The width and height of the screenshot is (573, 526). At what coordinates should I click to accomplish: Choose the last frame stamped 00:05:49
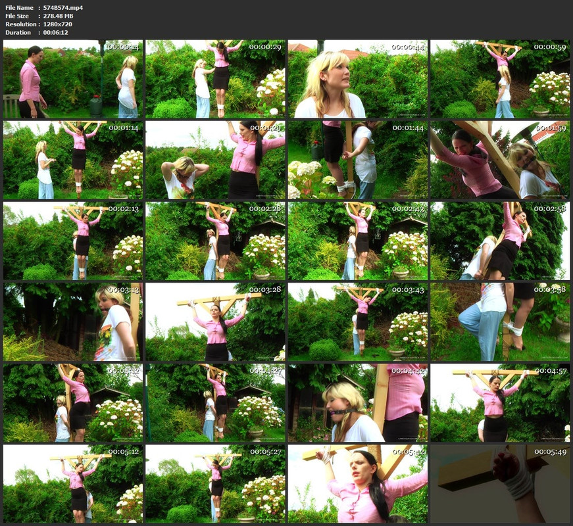pyautogui.click(x=500, y=484)
